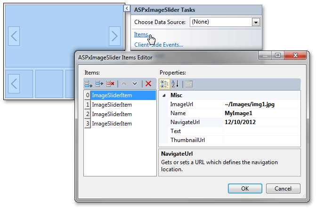Close the ASPxImageSlider Items Editor window

pos(295,55)
